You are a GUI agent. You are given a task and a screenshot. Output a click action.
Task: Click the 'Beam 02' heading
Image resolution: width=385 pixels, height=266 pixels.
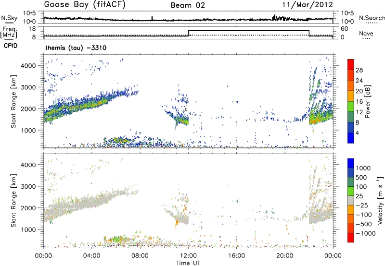coord(188,5)
